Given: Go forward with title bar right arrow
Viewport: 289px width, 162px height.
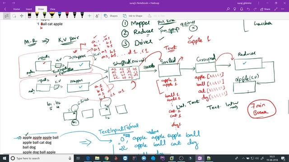Looking at the screenshot, I should (13, 3).
